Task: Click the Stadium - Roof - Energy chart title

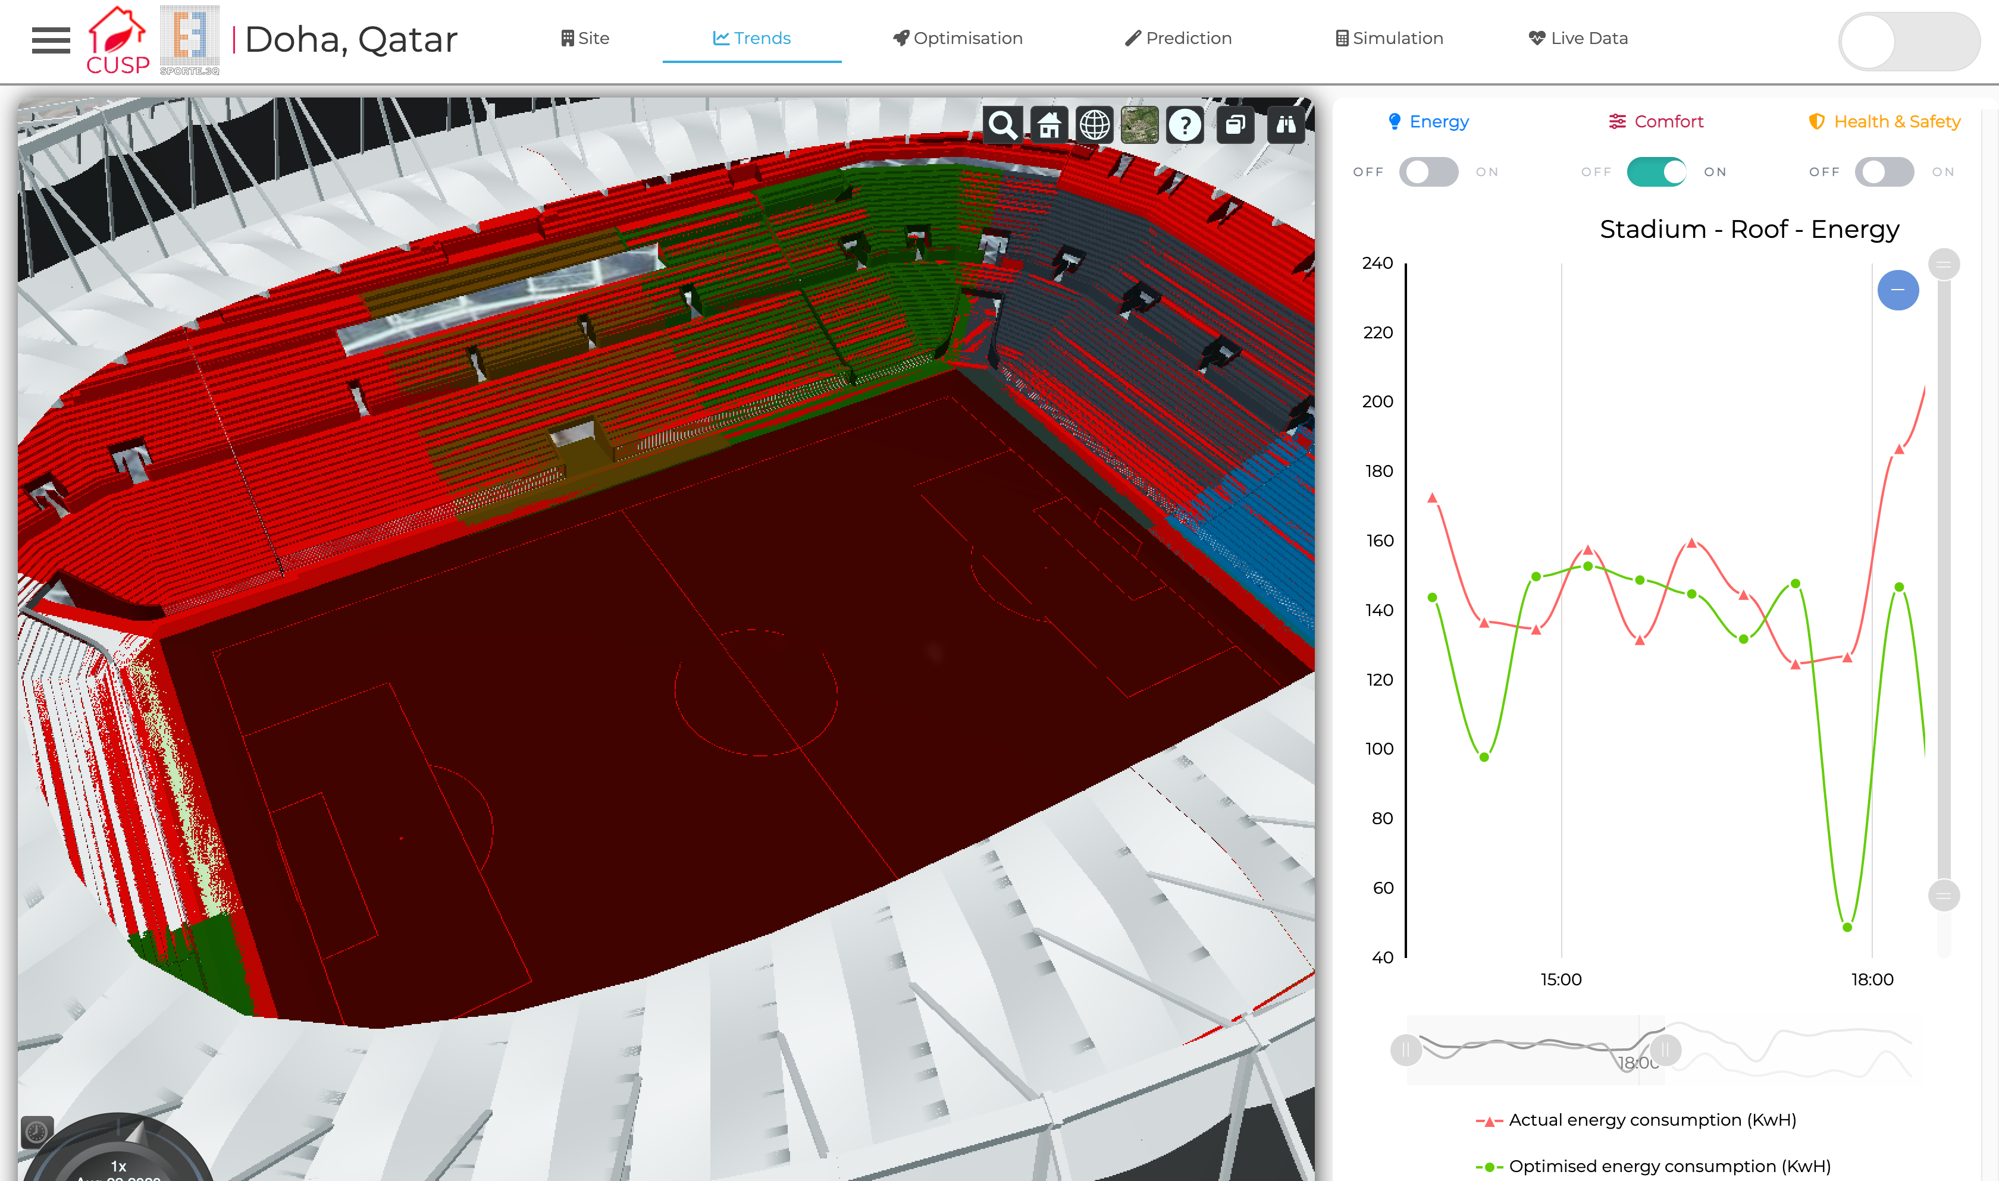Action: pyautogui.click(x=1749, y=229)
